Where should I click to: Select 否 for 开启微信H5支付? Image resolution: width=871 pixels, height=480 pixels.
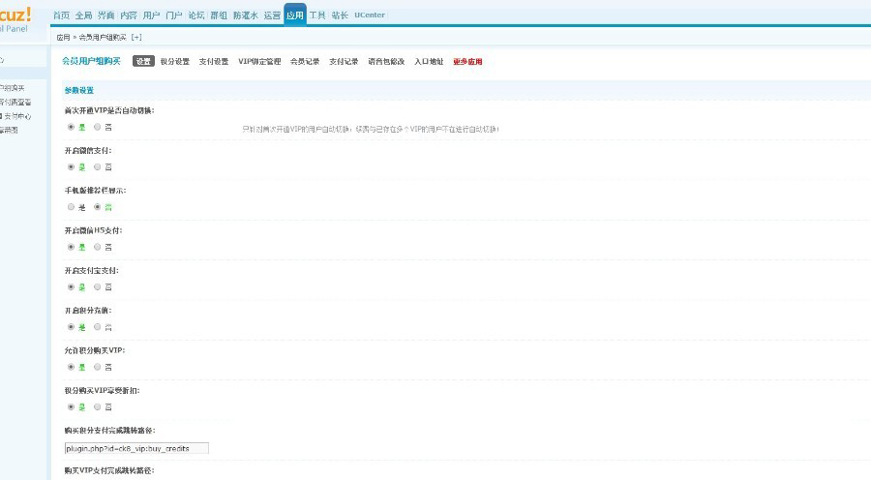97,247
